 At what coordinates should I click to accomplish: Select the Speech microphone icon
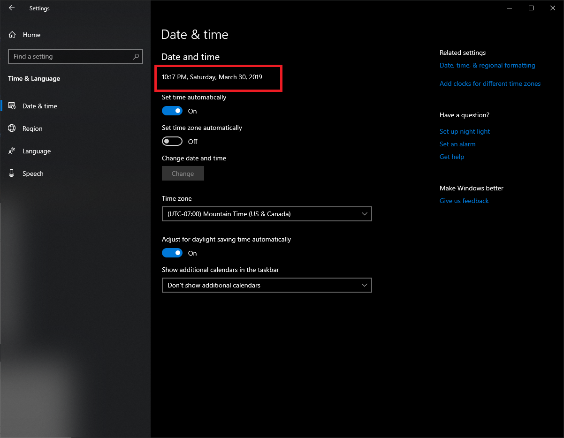(12, 174)
